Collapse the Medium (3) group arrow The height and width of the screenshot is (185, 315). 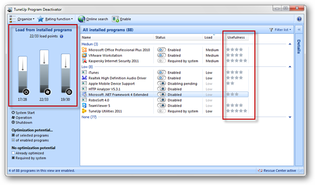(x=290, y=44)
